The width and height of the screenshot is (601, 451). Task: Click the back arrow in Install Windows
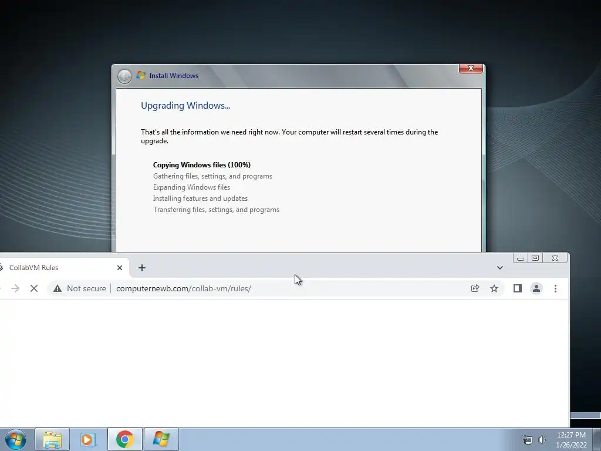click(x=124, y=76)
